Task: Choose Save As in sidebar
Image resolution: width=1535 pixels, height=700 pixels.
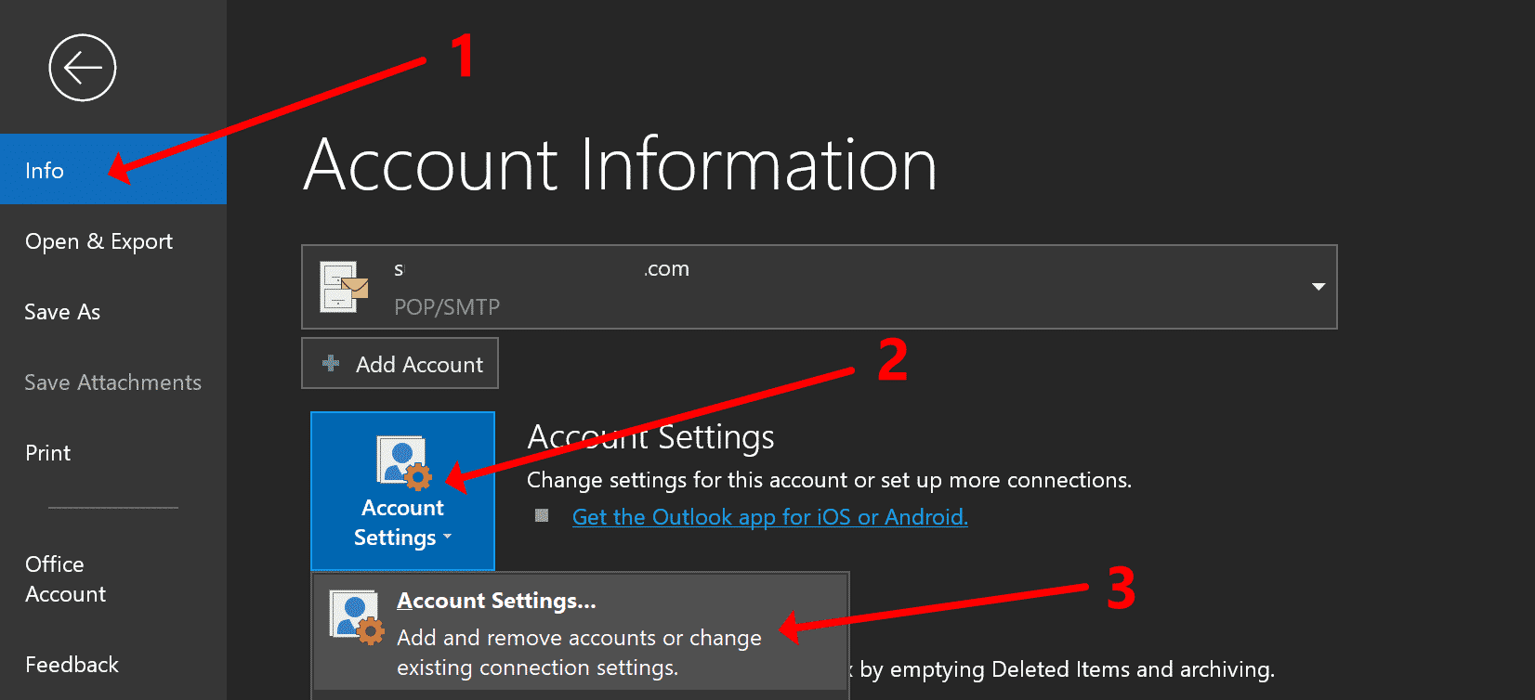Action: click(x=113, y=312)
